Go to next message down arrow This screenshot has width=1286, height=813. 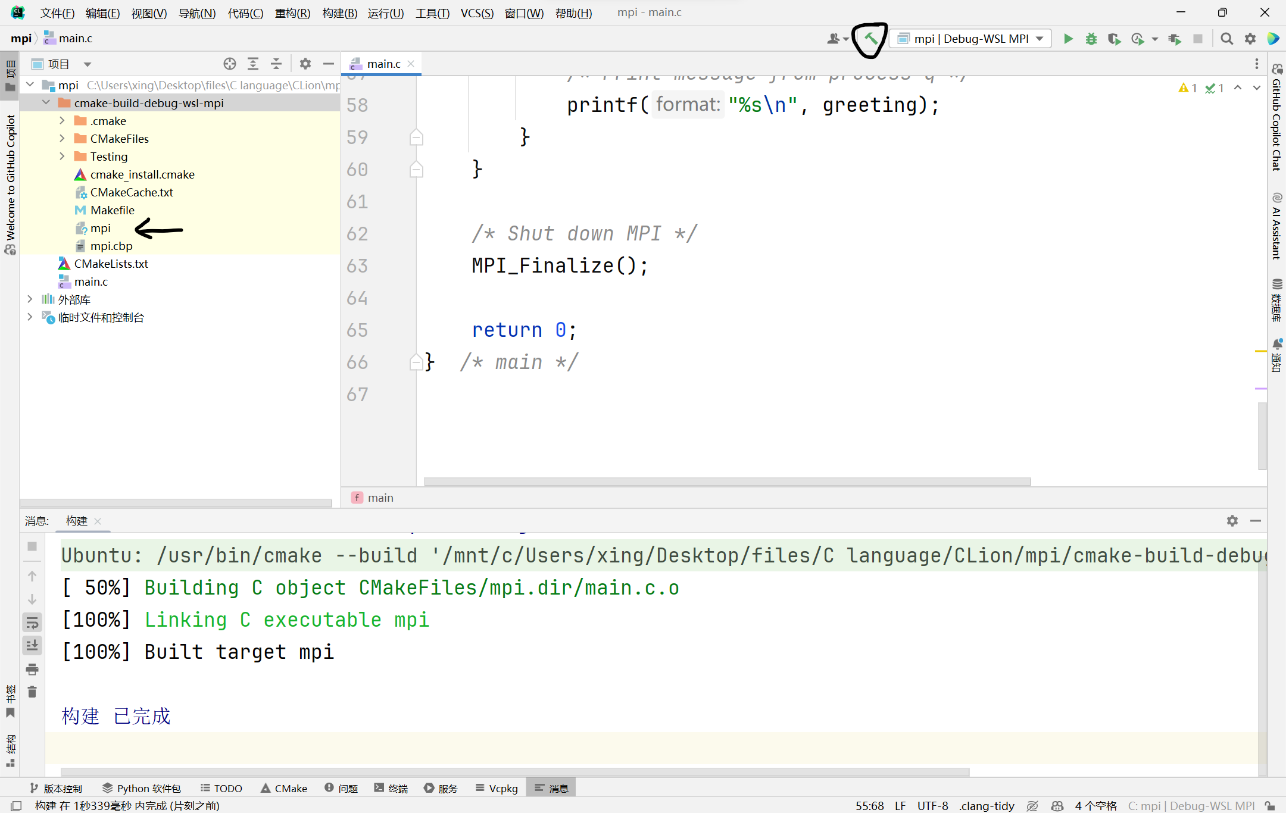[32, 599]
